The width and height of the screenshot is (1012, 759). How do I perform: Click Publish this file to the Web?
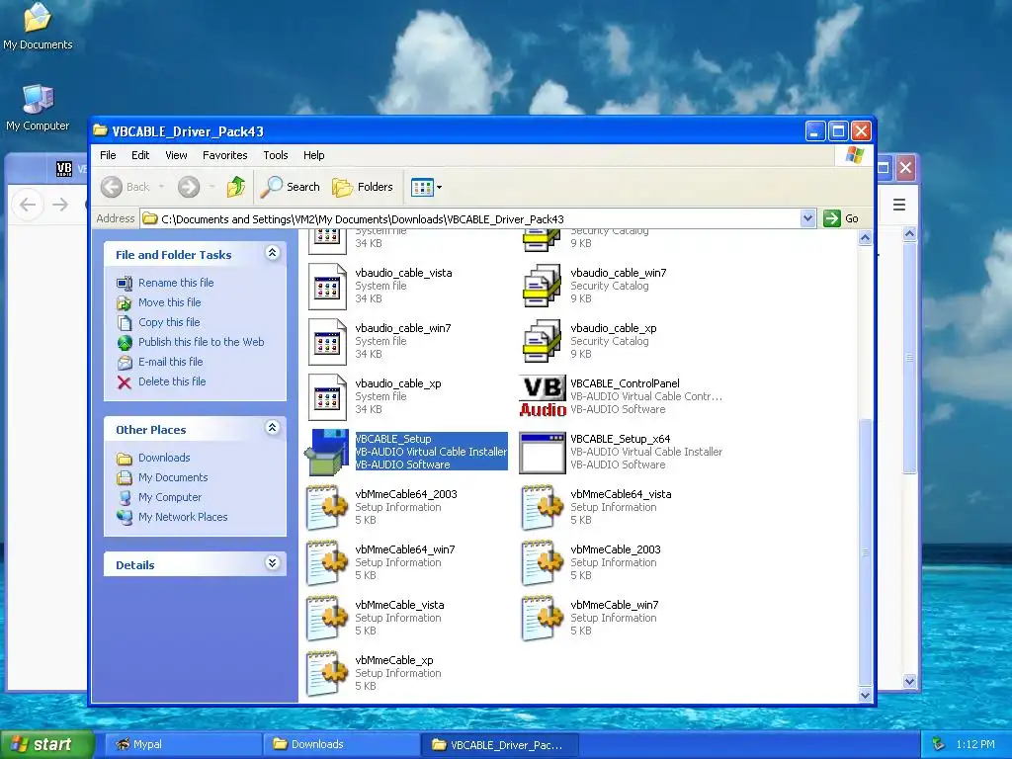tap(201, 342)
